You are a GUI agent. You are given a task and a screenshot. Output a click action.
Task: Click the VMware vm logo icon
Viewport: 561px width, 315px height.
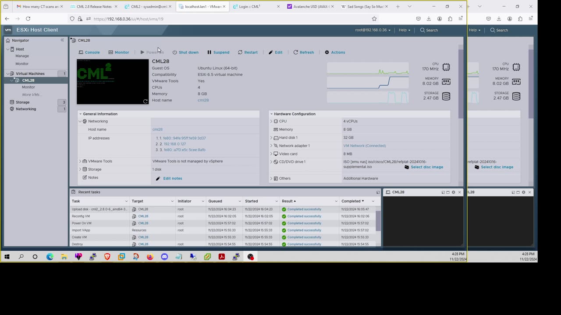[8, 30]
